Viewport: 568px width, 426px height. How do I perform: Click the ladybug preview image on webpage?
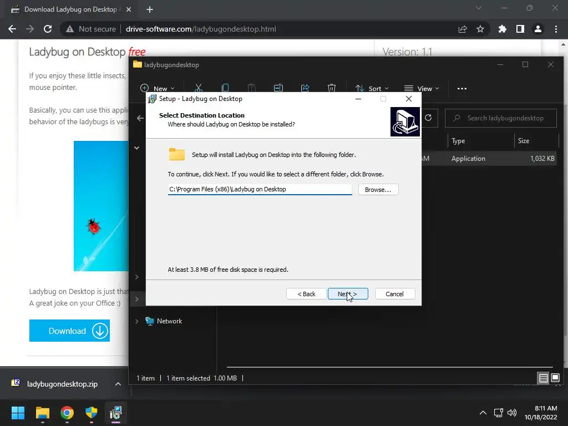(101, 206)
